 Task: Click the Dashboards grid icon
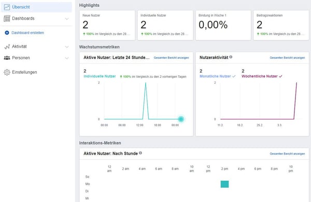pyautogui.click(x=7, y=19)
